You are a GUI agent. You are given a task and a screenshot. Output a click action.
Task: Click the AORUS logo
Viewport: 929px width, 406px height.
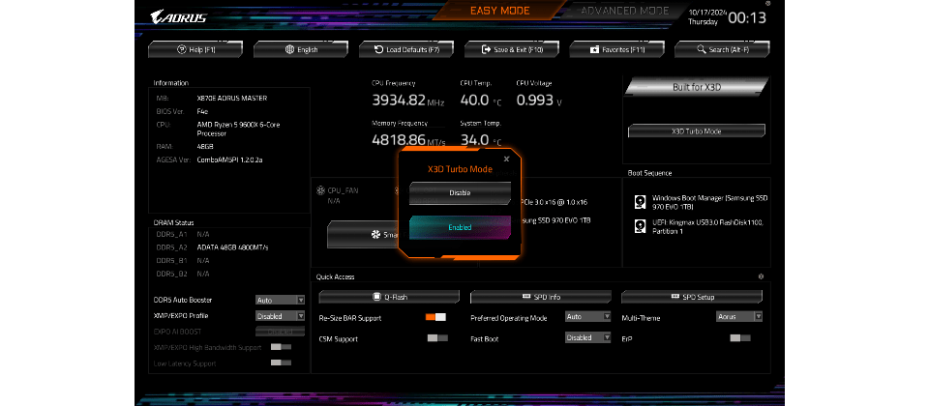(x=179, y=16)
